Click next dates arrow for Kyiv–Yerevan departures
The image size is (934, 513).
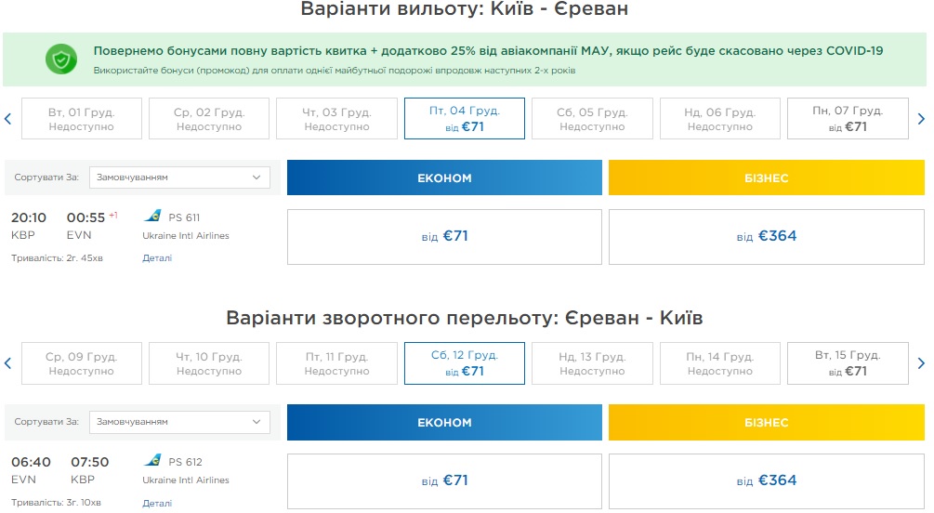(x=921, y=118)
